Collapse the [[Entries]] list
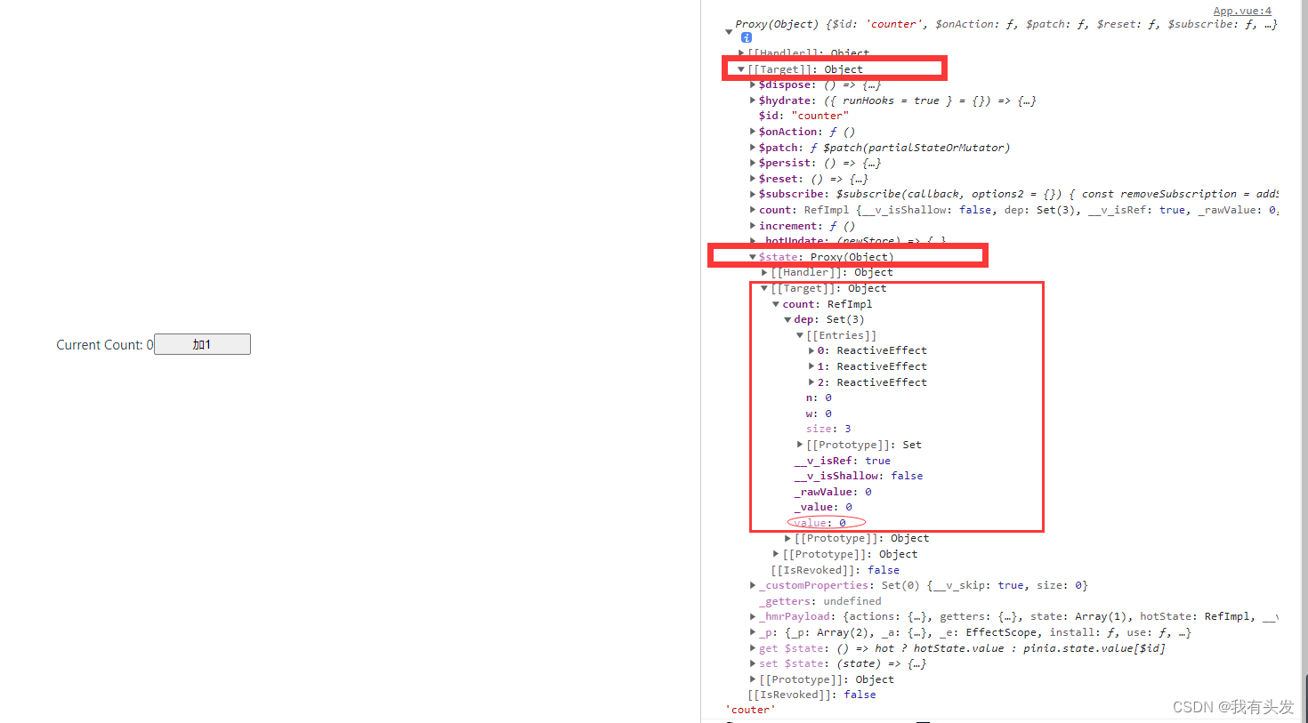This screenshot has height=723, width=1308. (800, 335)
